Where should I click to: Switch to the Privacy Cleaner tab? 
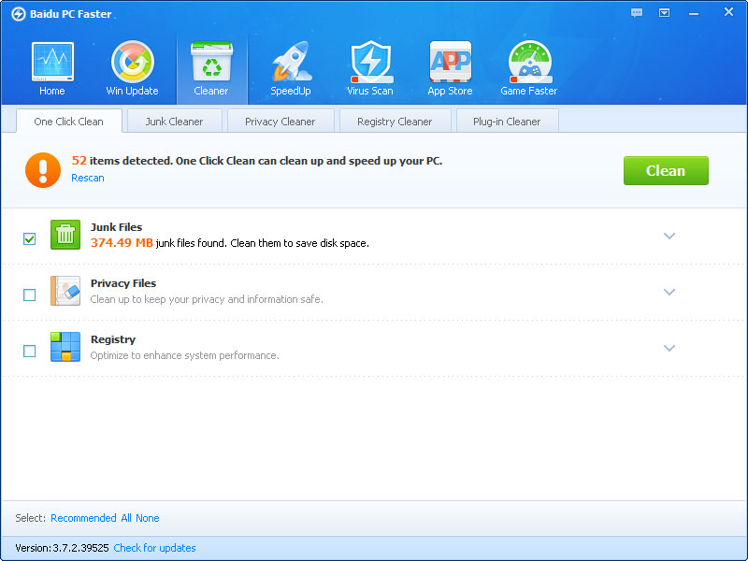[280, 122]
